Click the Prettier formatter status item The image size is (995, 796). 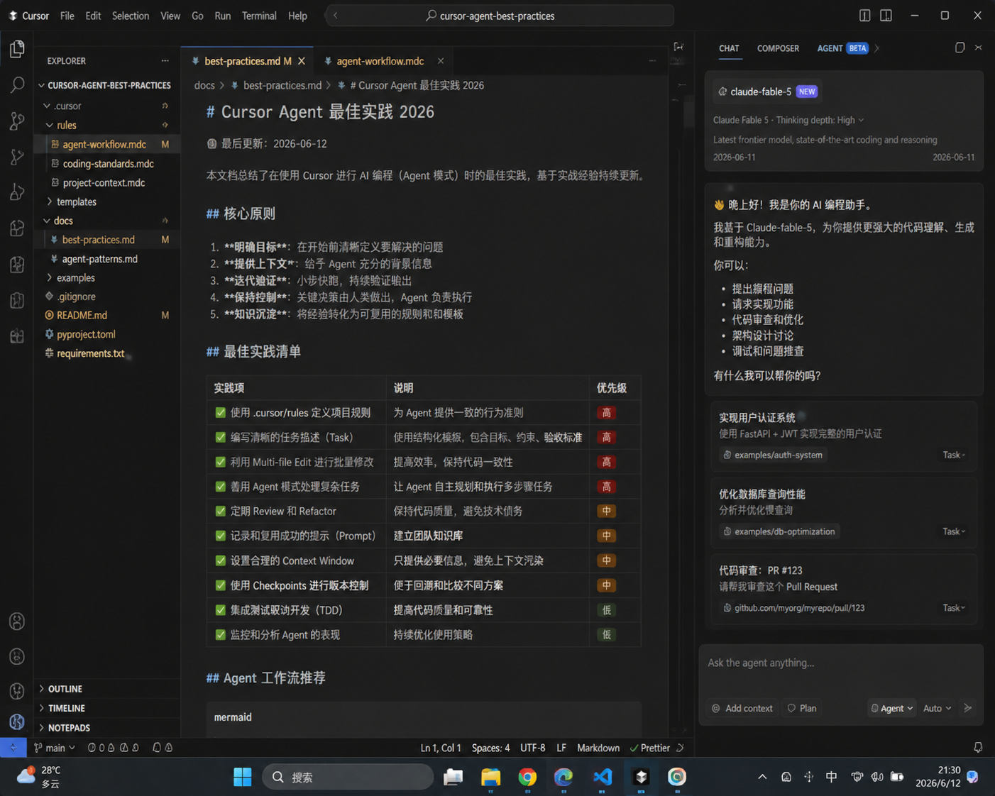pos(650,748)
